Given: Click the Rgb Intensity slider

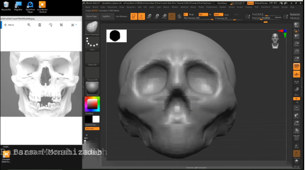Looking at the screenshot, I should (198, 18).
